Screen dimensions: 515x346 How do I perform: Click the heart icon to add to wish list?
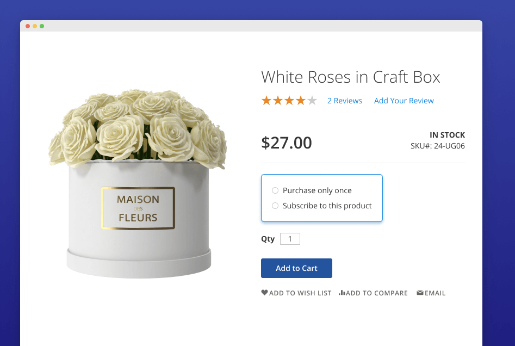pos(264,293)
